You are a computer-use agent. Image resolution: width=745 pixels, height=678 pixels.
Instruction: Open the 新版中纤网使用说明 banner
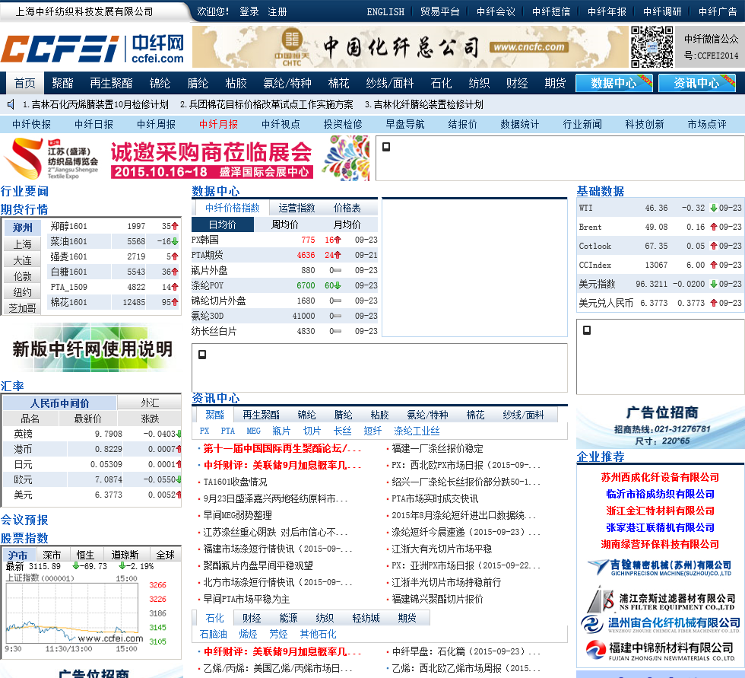click(92, 348)
